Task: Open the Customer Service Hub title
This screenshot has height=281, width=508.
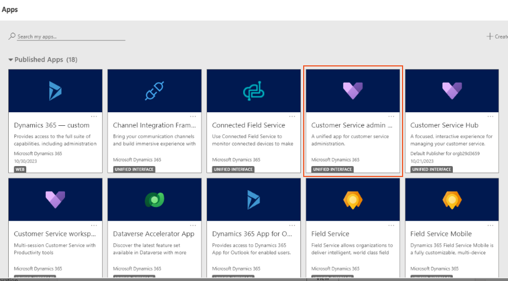Action: pos(444,125)
